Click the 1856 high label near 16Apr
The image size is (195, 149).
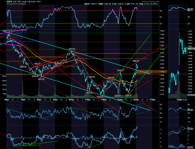136,61
